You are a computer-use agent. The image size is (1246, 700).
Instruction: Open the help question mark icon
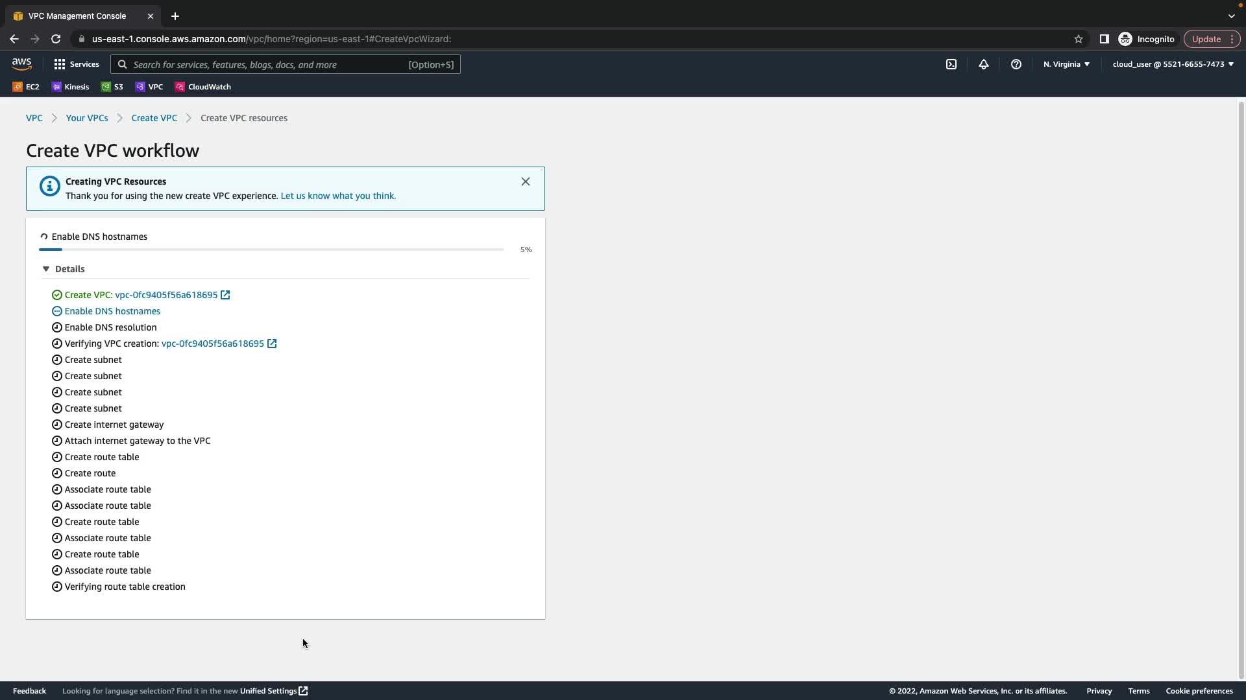[1016, 64]
